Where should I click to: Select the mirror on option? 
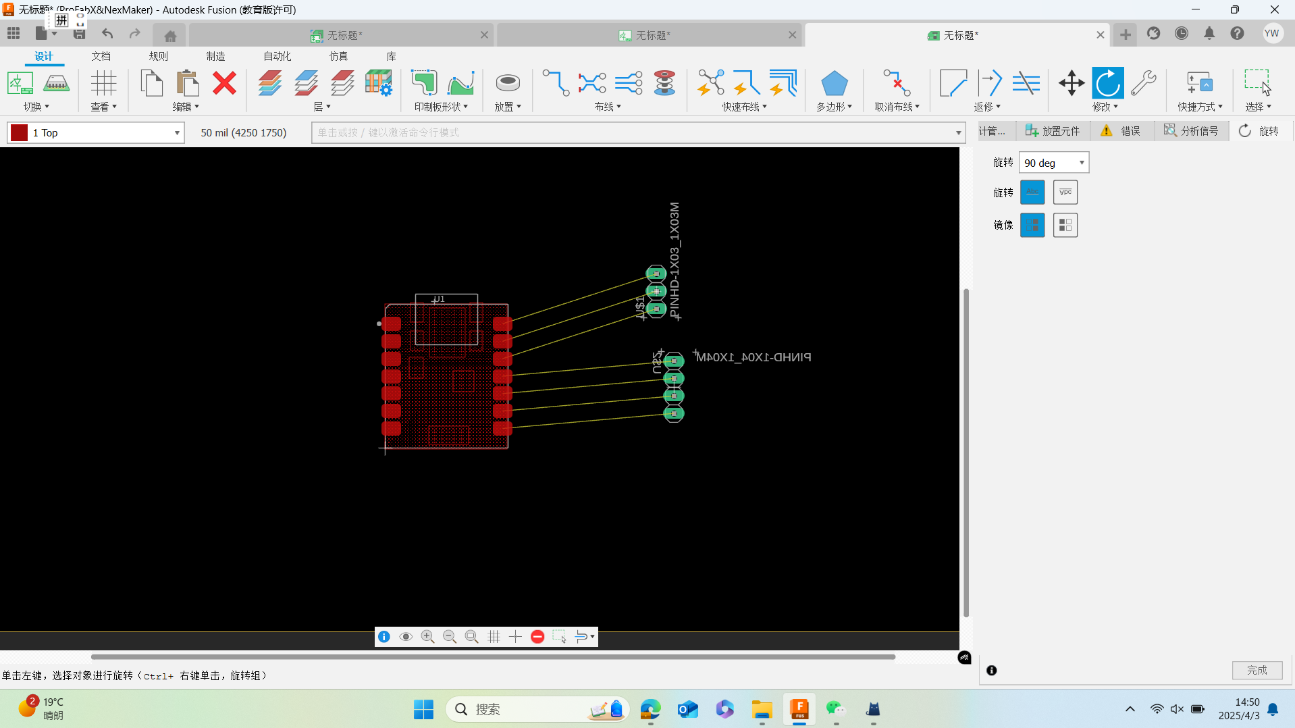point(1065,225)
